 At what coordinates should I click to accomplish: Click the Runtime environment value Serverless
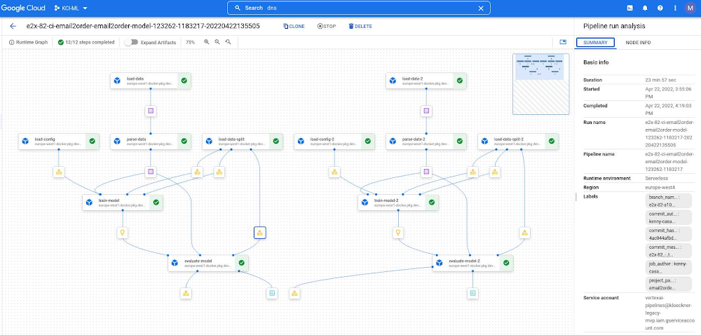click(658, 178)
